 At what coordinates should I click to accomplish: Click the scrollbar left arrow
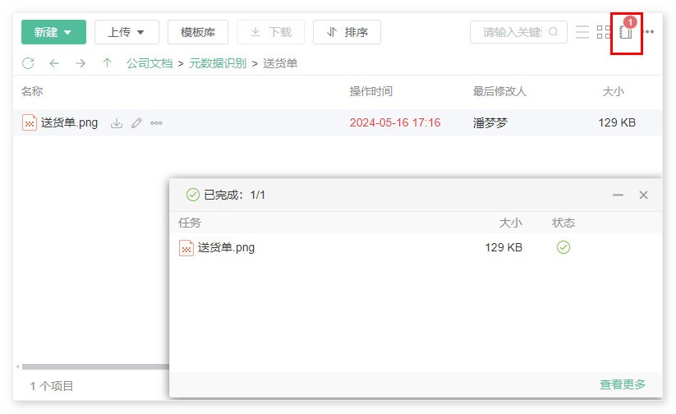(x=18, y=367)
